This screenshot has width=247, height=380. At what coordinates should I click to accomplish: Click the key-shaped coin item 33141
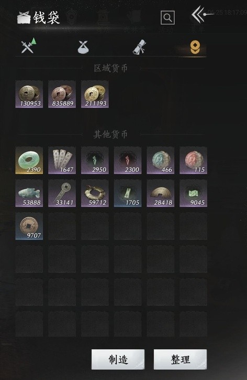click(x=62, y=193)
